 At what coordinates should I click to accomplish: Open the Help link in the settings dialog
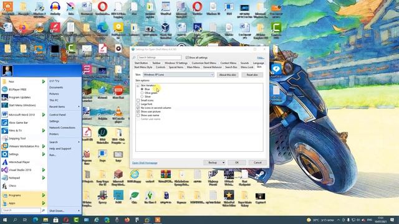coord(261,58)
